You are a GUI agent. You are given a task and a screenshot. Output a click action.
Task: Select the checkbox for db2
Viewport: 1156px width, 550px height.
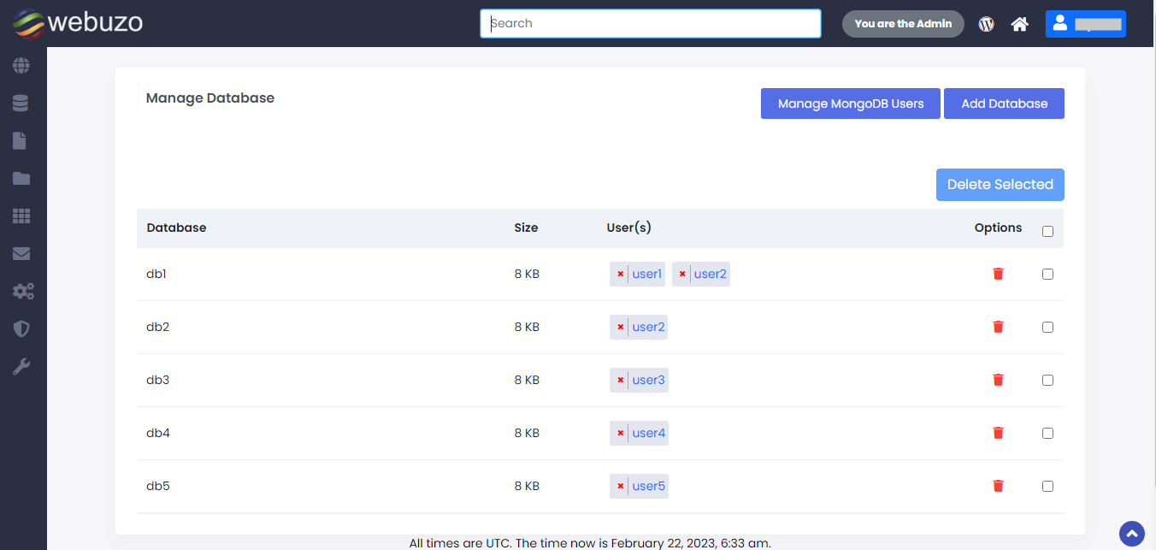point(1047,327)
